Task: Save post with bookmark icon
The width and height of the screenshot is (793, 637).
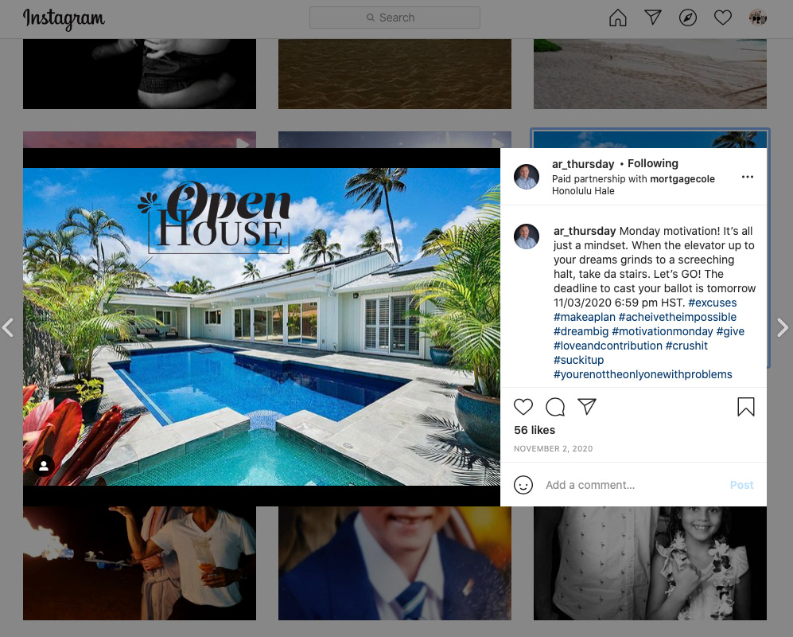Action: [746, 407]
